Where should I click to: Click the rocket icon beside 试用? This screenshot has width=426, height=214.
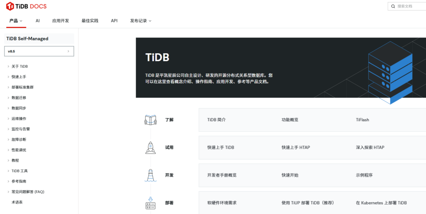151,148
